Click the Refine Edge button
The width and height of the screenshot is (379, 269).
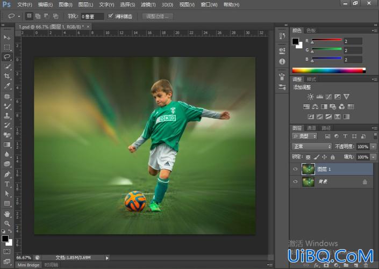point(158,16)
